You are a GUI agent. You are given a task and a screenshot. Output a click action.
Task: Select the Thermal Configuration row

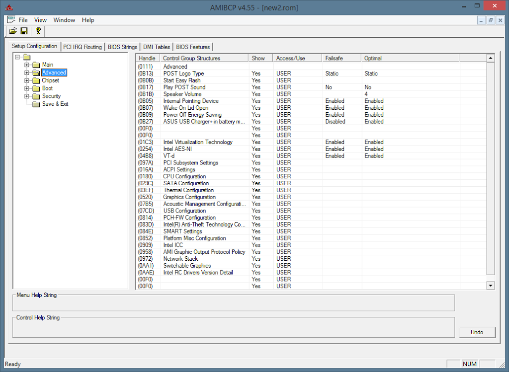coord(311,190)
